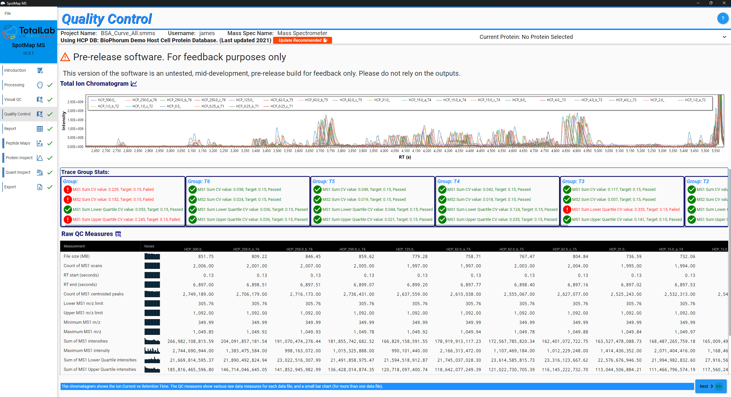Click the Maximum MS1 intensity bar chart
The height and width of the screenshot is (398, 731).
click(x=152, y=351)
